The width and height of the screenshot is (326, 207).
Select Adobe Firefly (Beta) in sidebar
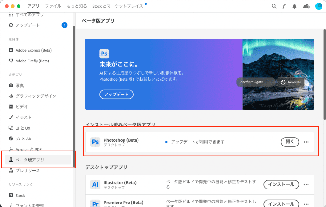point(32,61)
